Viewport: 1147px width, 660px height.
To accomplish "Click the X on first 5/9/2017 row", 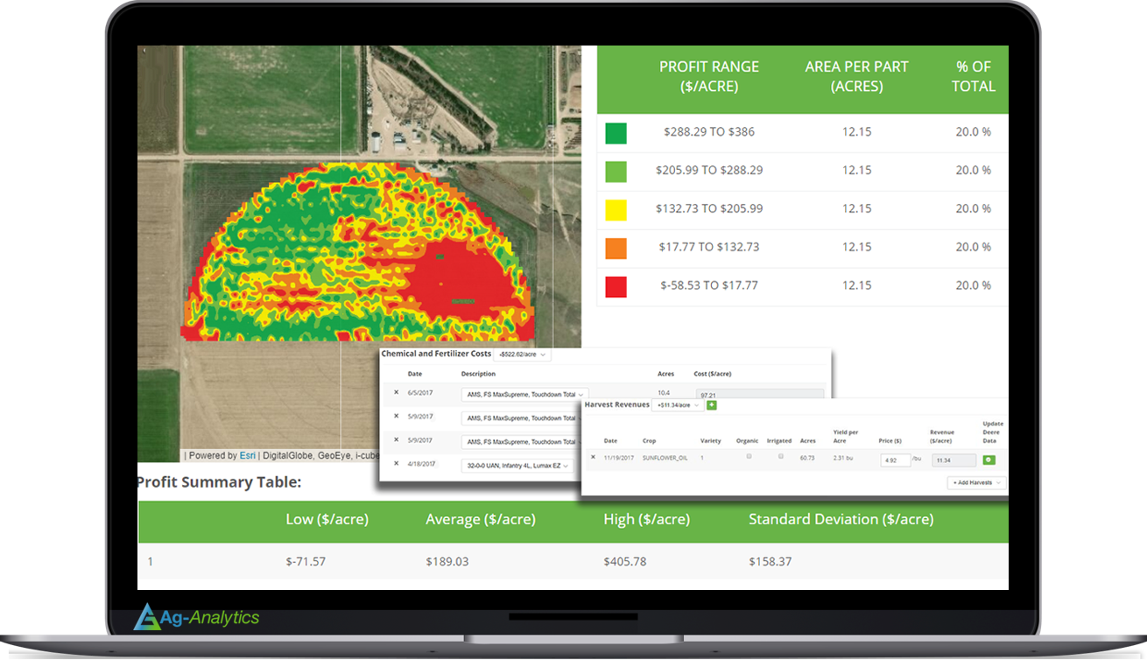I will pyautogui.click(x=397, y=417).
